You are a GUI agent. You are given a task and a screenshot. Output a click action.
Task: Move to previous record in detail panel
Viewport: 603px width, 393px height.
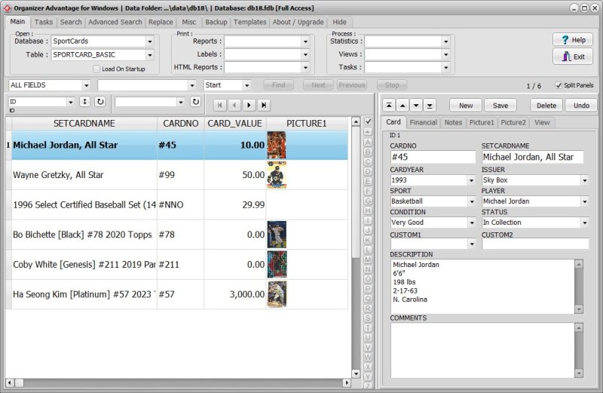click(x=403, y=105)
